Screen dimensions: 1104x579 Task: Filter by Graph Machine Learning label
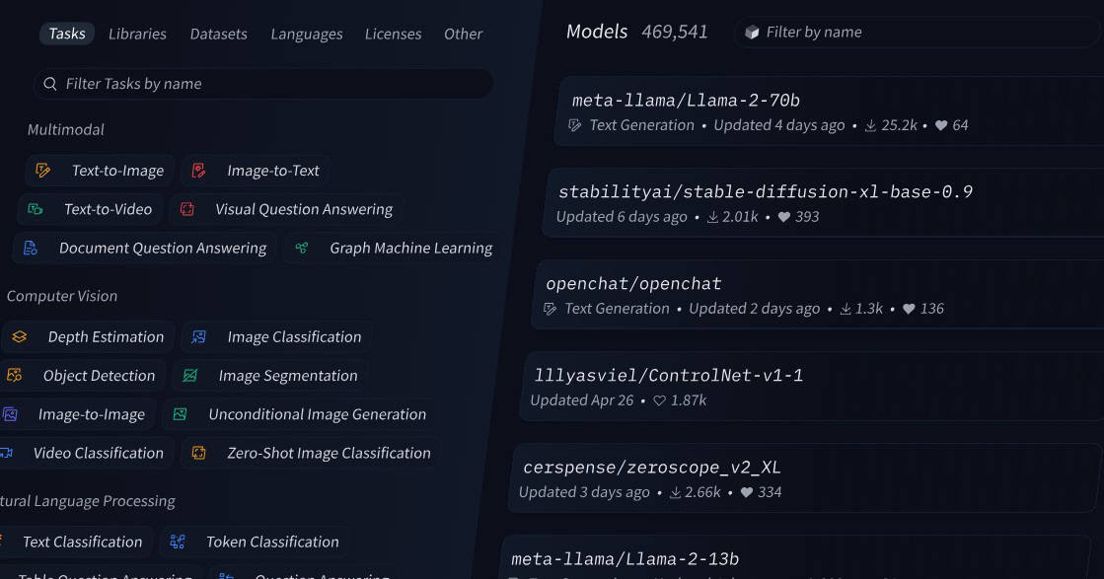[x=411, y=248]
